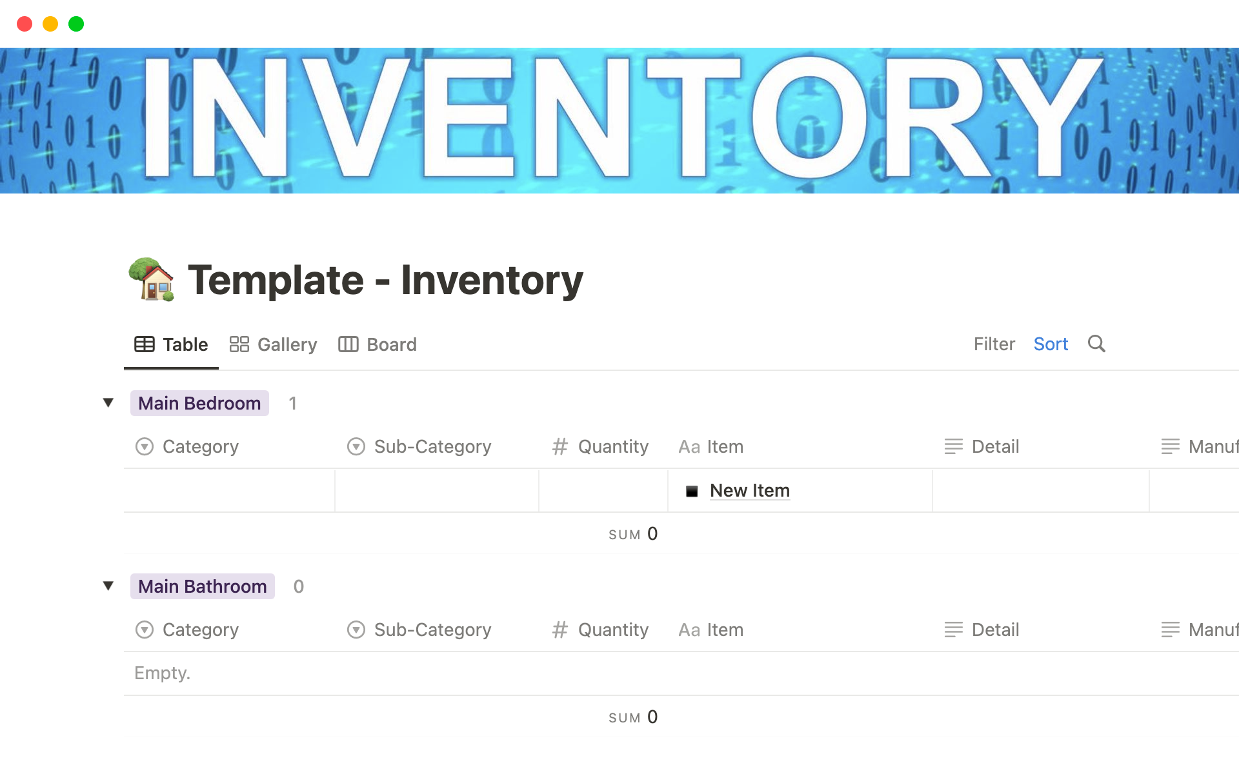Click the Board icon to switch views
Image resolution: width=1239 pixels, height=774 pixels.
348,343
